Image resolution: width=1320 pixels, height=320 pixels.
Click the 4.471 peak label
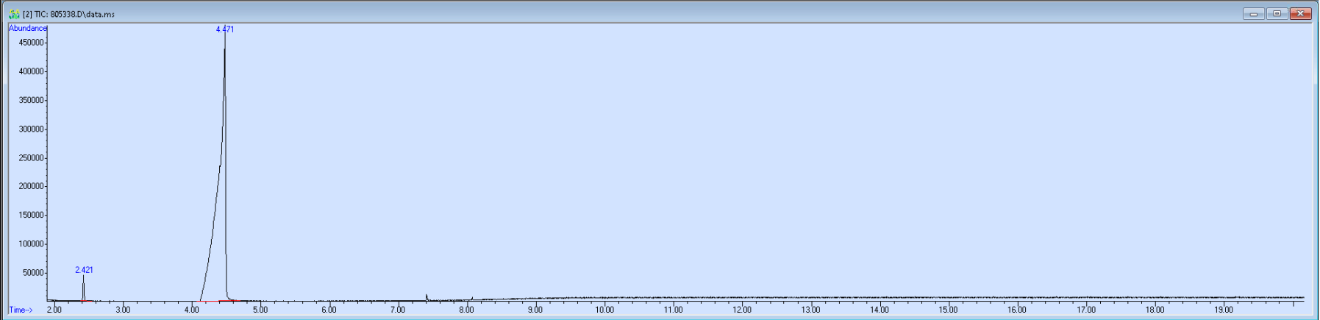coord(225,29)
